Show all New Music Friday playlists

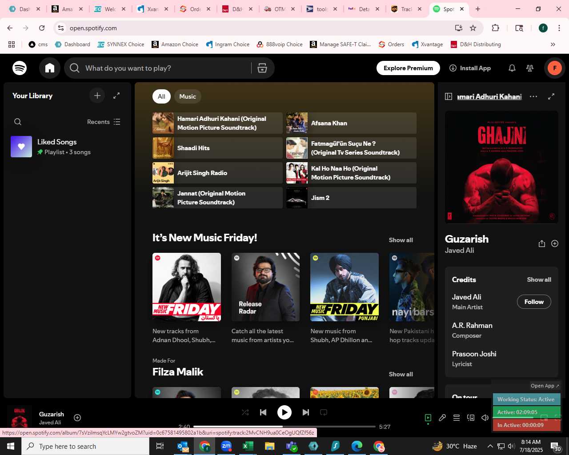tap(401, 240)
